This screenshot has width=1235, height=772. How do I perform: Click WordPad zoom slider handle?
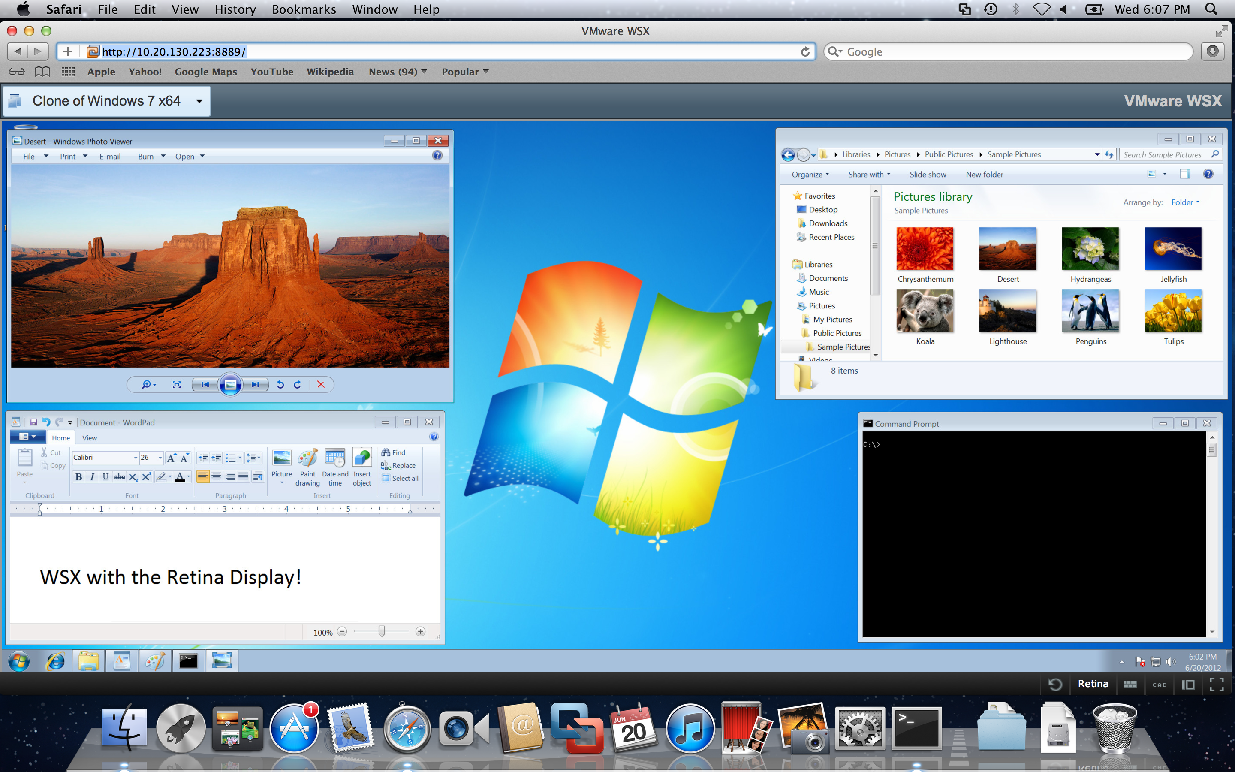[382, 632]
